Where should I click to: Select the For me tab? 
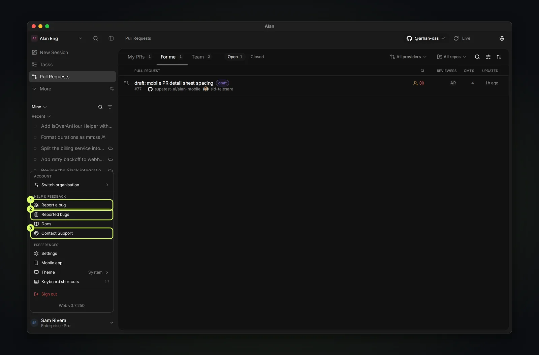(x=172, y=57)
